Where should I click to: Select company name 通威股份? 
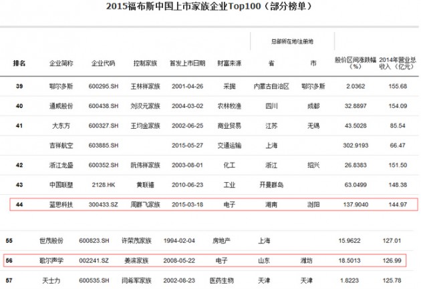pos(61,106)
